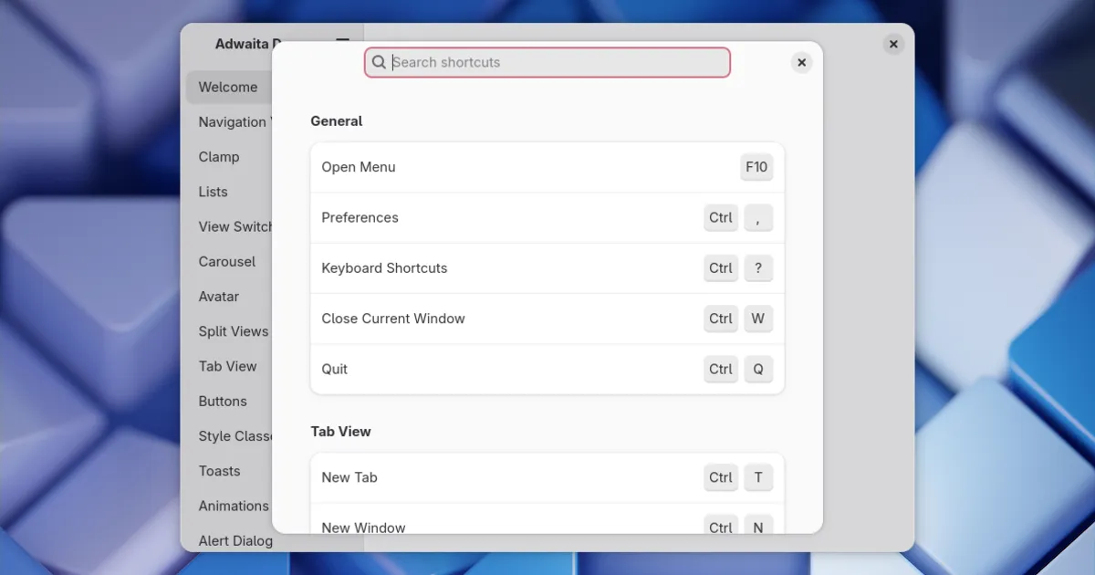Screen dimensions: 1095x575
Task: Open the Avatar demo page
Action: point(219,297)
